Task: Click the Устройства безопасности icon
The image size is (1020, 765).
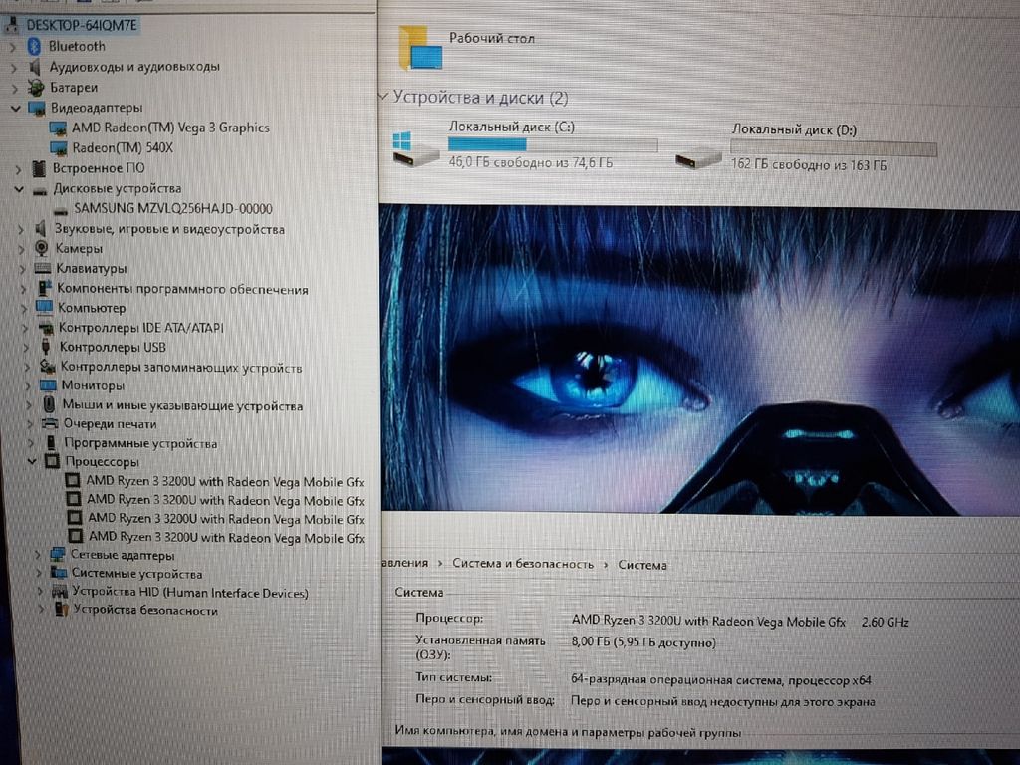Action: point(61,610)
